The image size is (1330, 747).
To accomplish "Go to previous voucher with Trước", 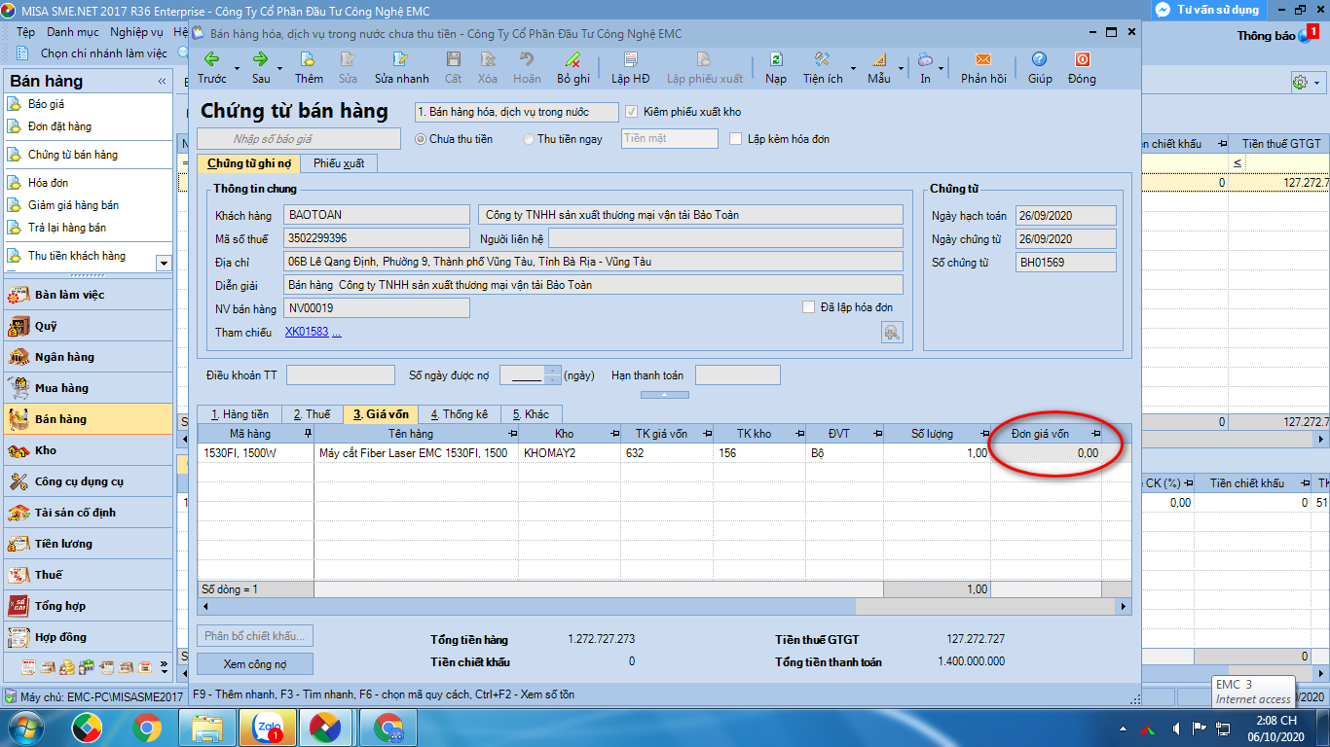I will click(x=211, y=68).
